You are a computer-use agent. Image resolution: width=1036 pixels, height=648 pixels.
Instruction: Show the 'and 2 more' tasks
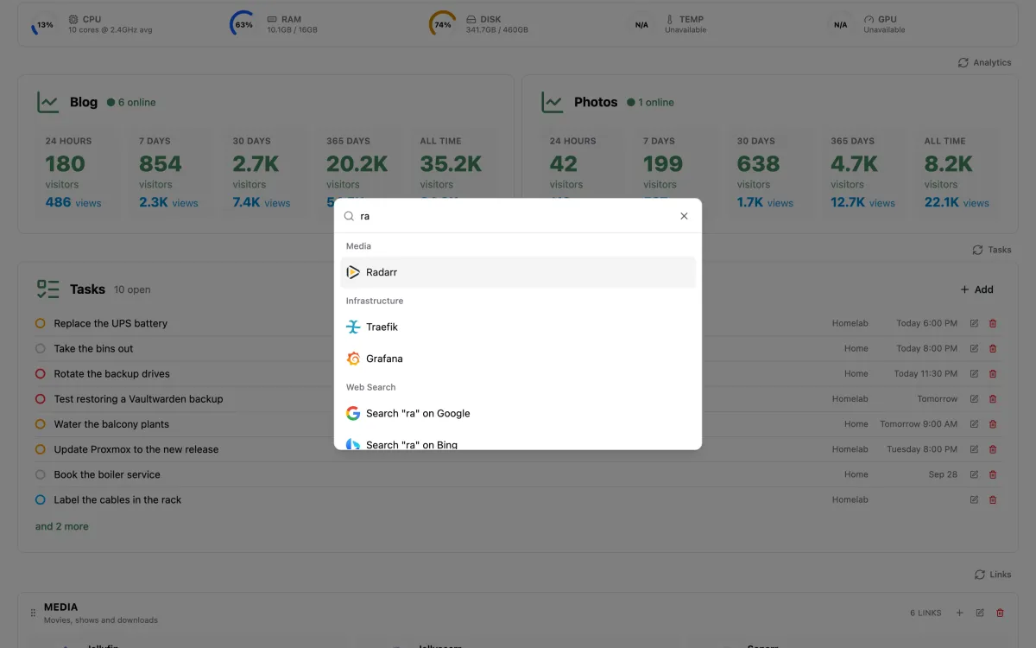pos(62,526)
